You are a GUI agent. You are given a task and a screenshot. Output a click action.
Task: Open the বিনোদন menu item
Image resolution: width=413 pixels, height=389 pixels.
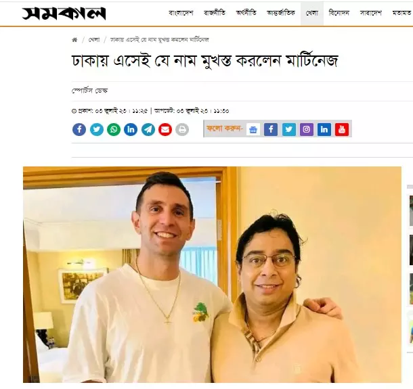339,13
